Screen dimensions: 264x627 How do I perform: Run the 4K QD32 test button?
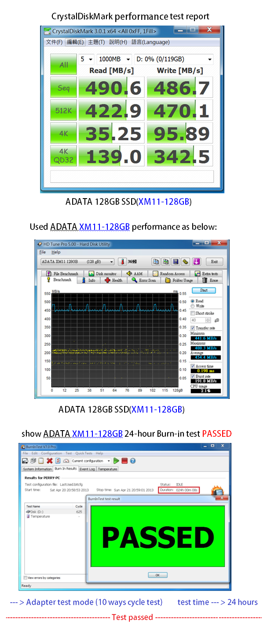[63, 156]
